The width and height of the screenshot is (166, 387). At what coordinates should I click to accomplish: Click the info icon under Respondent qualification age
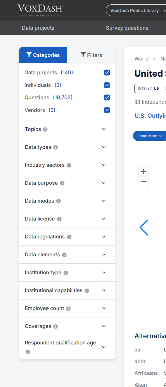pos(28,352)
